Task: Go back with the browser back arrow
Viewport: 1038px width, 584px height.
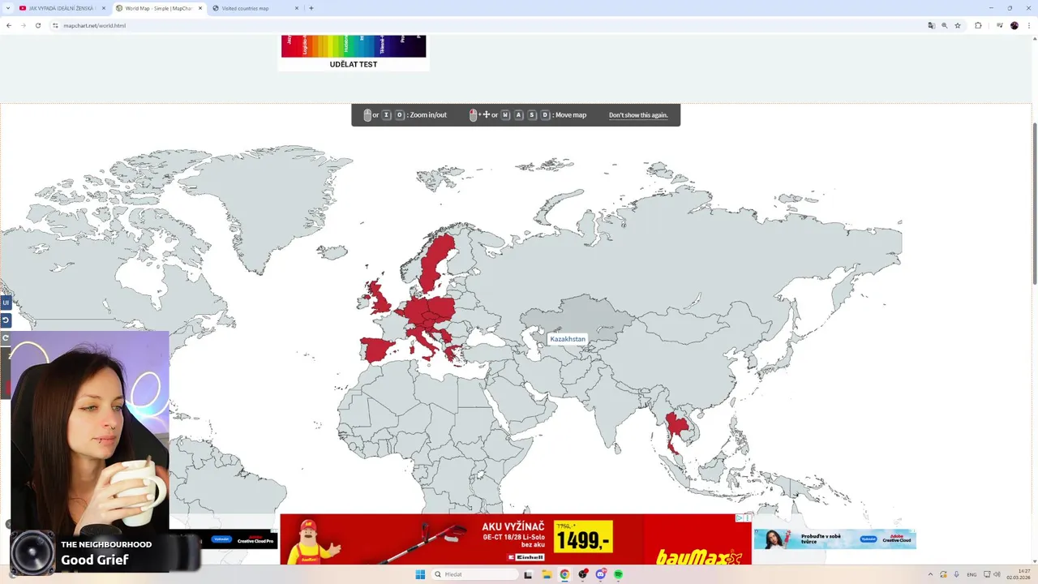Action: [9, 25]
